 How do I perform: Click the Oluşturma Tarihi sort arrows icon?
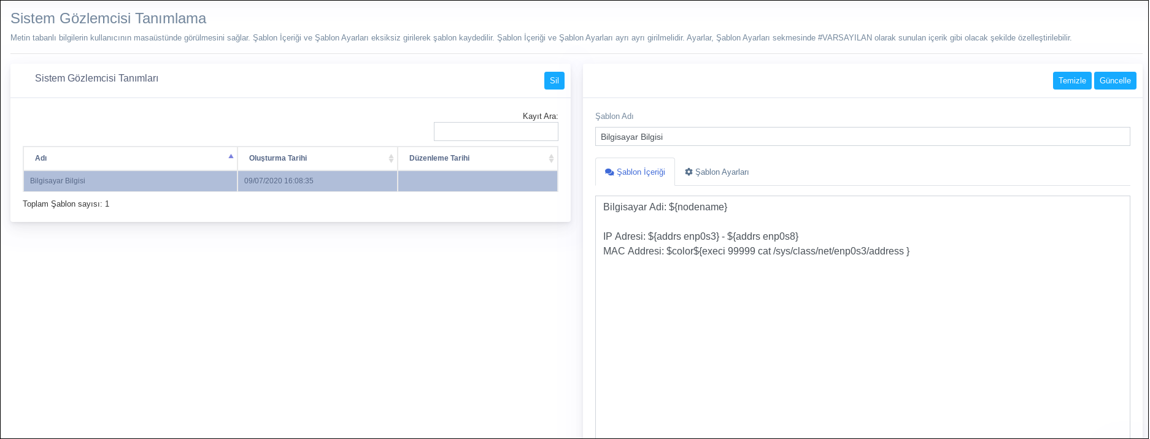tap(391, 159)
